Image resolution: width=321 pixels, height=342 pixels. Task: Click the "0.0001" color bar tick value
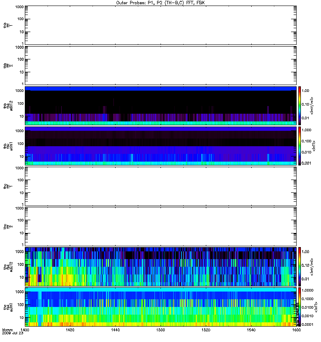(307, 324)
